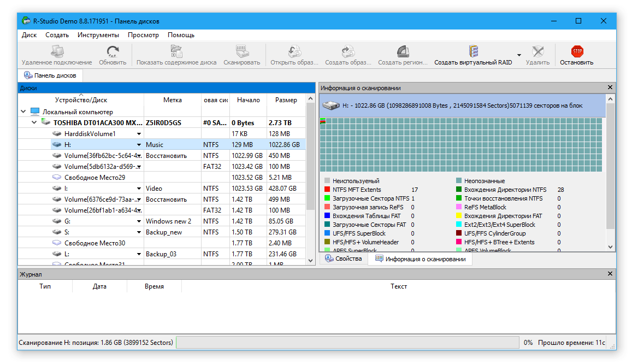
Task: Click the red NTFS MFT Extents legend swatch
Action: [x=327, y=190]
